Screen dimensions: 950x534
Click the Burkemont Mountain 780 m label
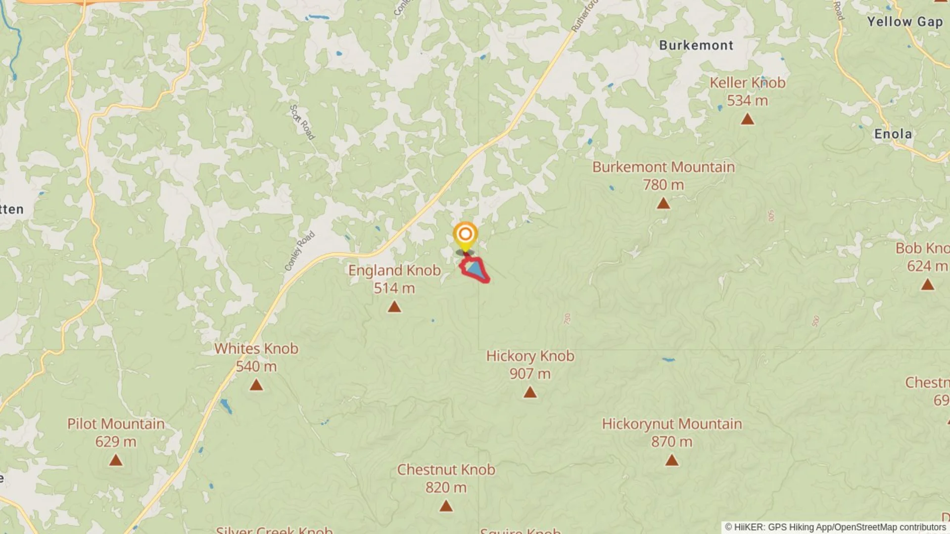(664, 176)
